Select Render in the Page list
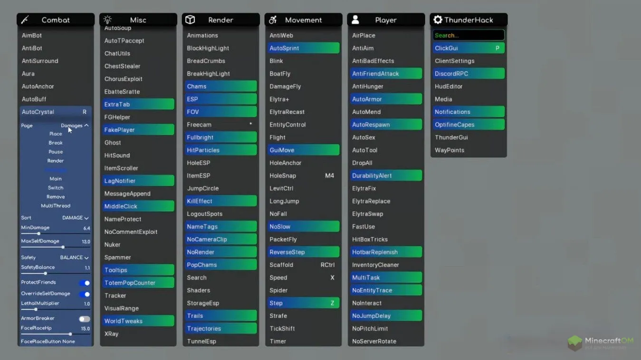The width and height of the screenshot is (641, 360). pos(56,161)
